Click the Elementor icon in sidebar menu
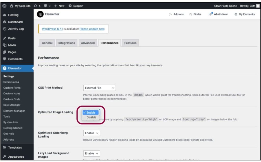Image resolution: width=261 pixels, height=162 pixels. (5, 68)
